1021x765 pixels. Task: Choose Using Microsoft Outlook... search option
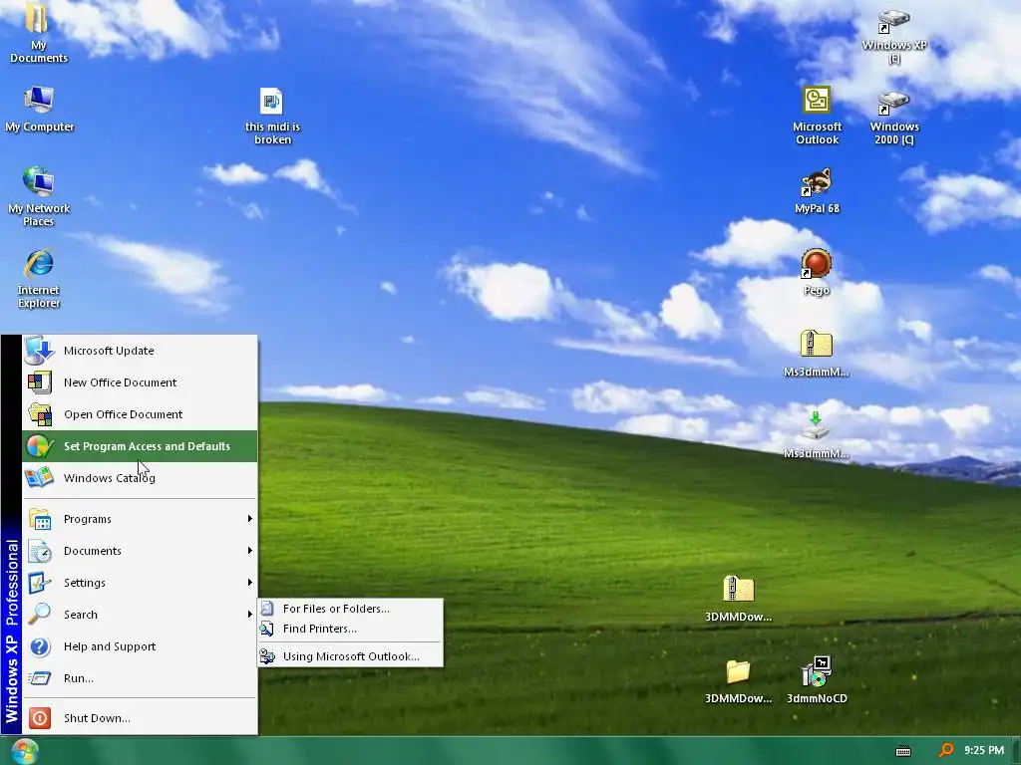[350, 656]
